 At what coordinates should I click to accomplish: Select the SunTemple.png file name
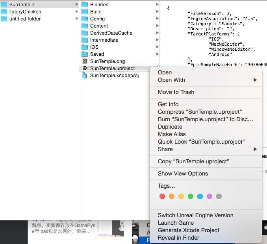(x=108, y=61)
